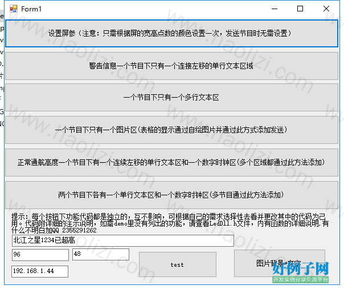Screen dimensions: 344x289
Task: Focus the input field with value 96
Action: click(40, 255)
